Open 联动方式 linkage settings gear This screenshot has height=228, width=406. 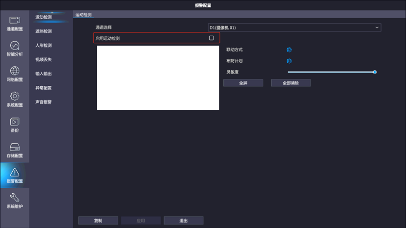tap(289, 50)
